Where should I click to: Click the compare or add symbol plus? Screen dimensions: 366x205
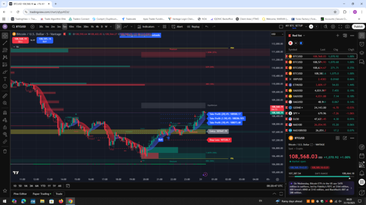click(33, 27)
